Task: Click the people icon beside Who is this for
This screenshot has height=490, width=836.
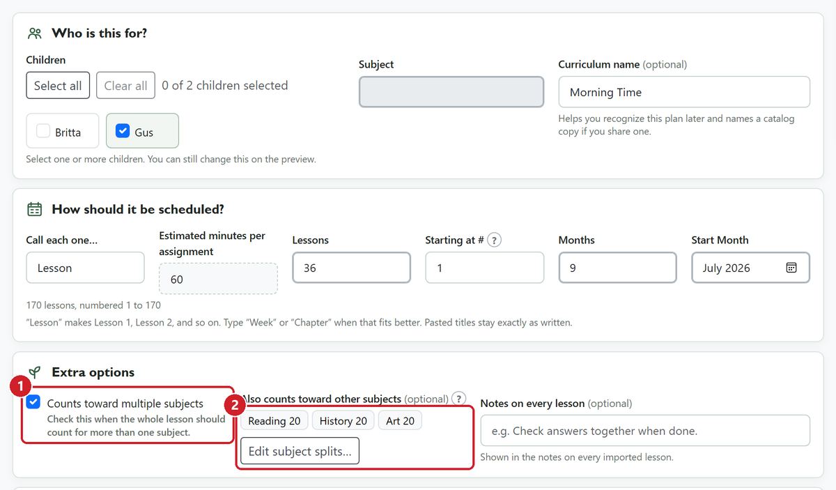Action: pos(35,33)
